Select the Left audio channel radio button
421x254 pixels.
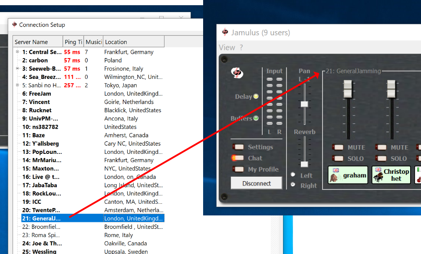click(293, 175)
